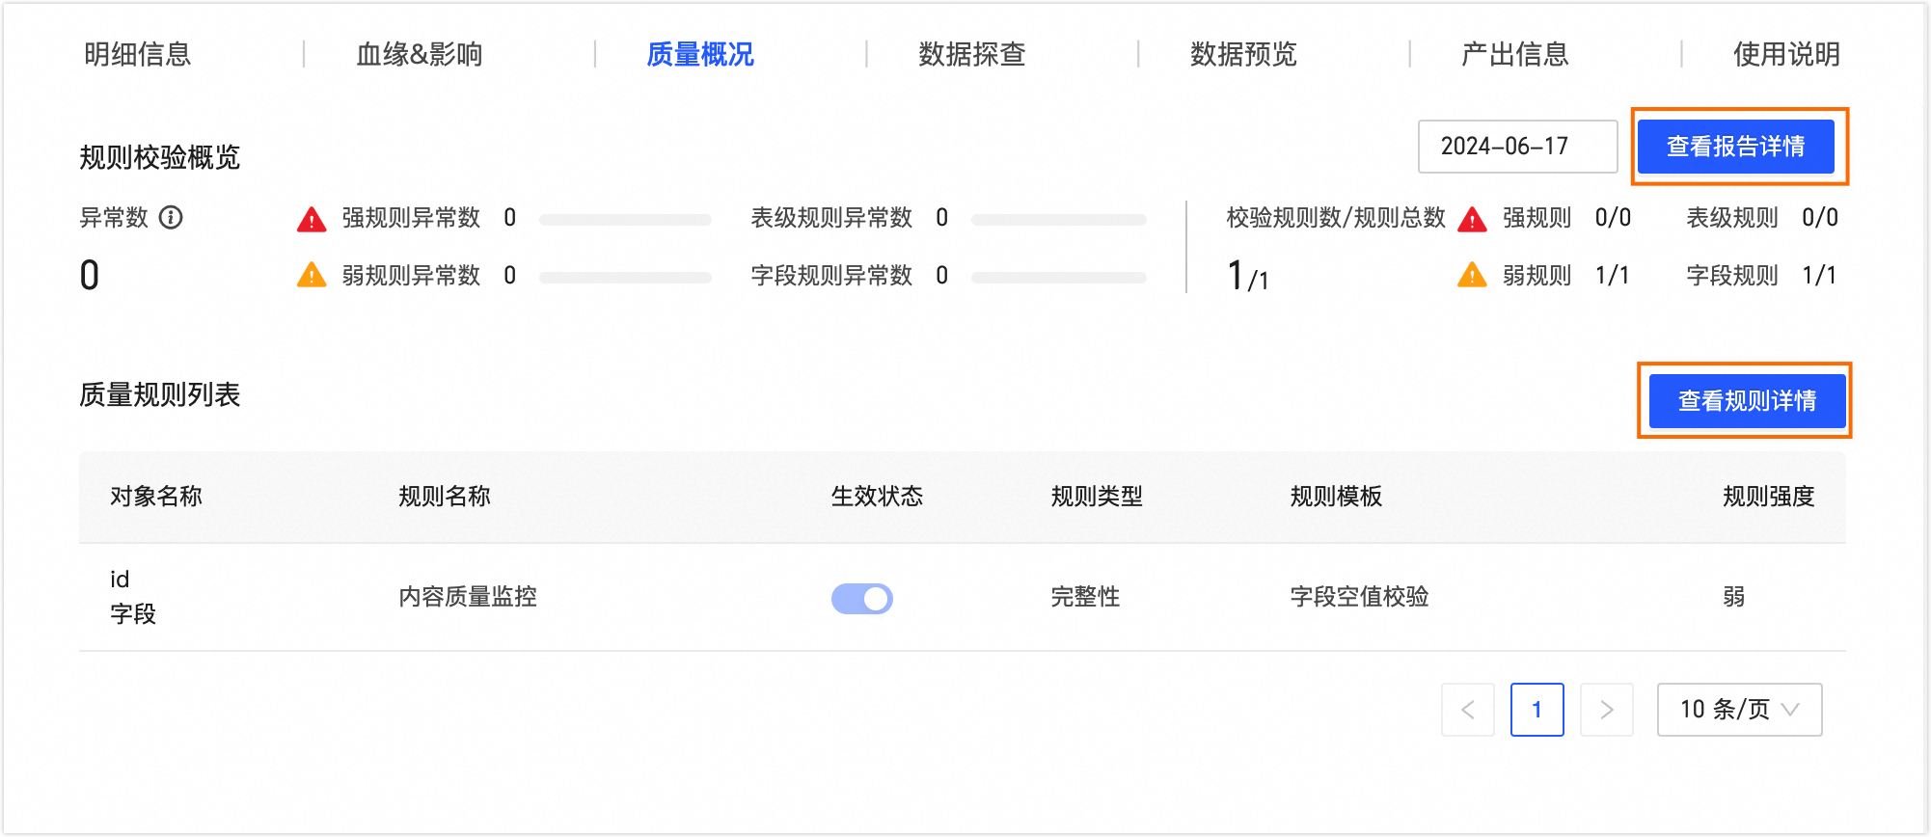The width and height of the screenshot is (1931, 837).
Task: Click 查看规则详情 button
Action: pos(1748,401)
